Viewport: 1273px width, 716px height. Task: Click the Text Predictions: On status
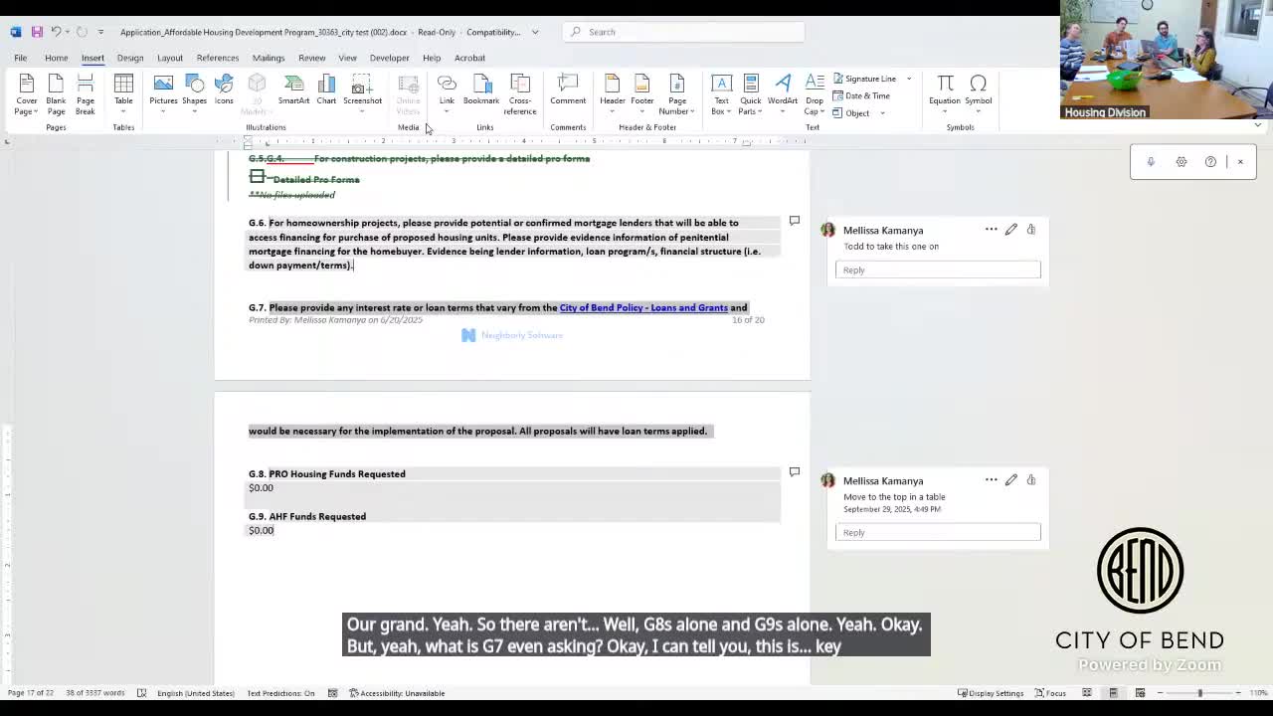coord(280,693)
